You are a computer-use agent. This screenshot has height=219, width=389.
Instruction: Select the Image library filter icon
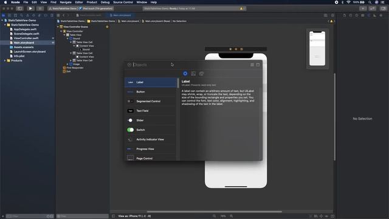(193, 74)
